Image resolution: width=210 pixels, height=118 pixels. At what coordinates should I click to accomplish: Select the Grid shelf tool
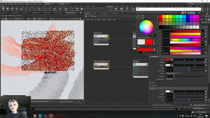[x=21, y=9]
